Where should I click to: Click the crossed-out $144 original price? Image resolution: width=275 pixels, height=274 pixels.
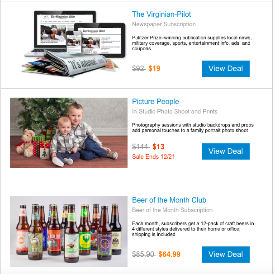(141, 147)
